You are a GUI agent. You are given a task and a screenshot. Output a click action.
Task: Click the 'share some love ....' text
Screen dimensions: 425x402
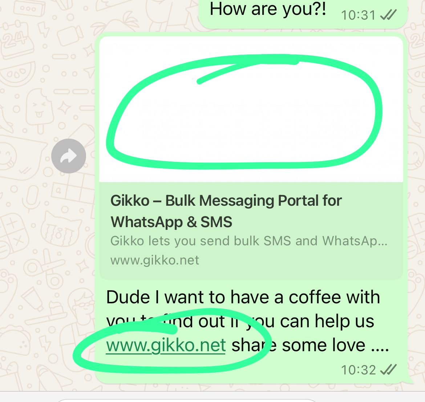(x=310, y=345)
